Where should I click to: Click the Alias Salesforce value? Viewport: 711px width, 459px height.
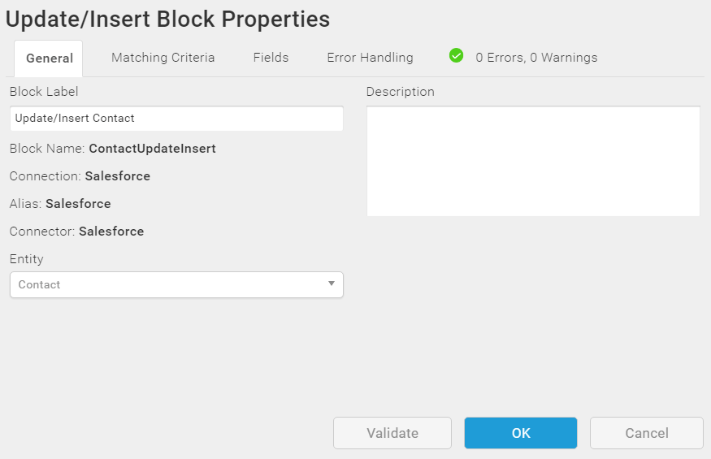tap(78, 204)
